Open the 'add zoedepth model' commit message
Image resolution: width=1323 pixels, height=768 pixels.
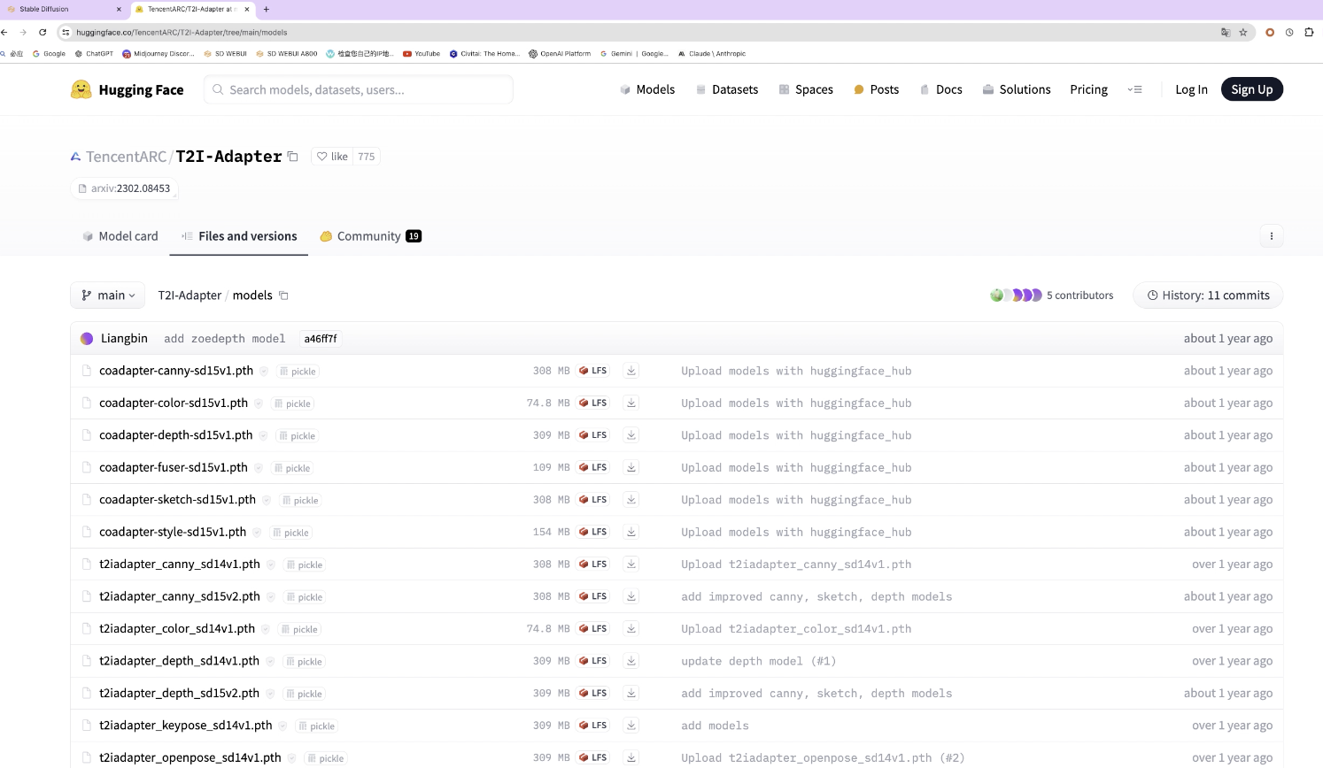(225, 339)
